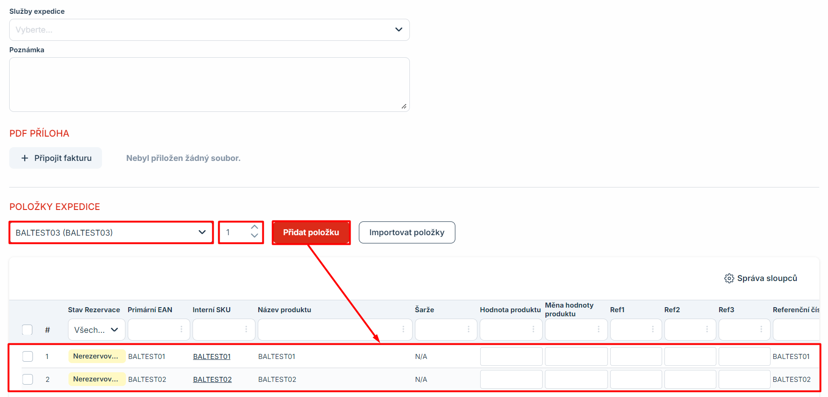This screenshot has width=828, height=397.
Task: Click the Správa sloupců gear icon
Action: pos(729,278)
